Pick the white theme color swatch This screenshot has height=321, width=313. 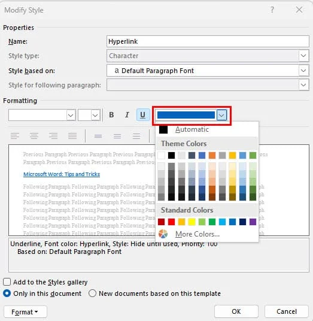(162, 155)
